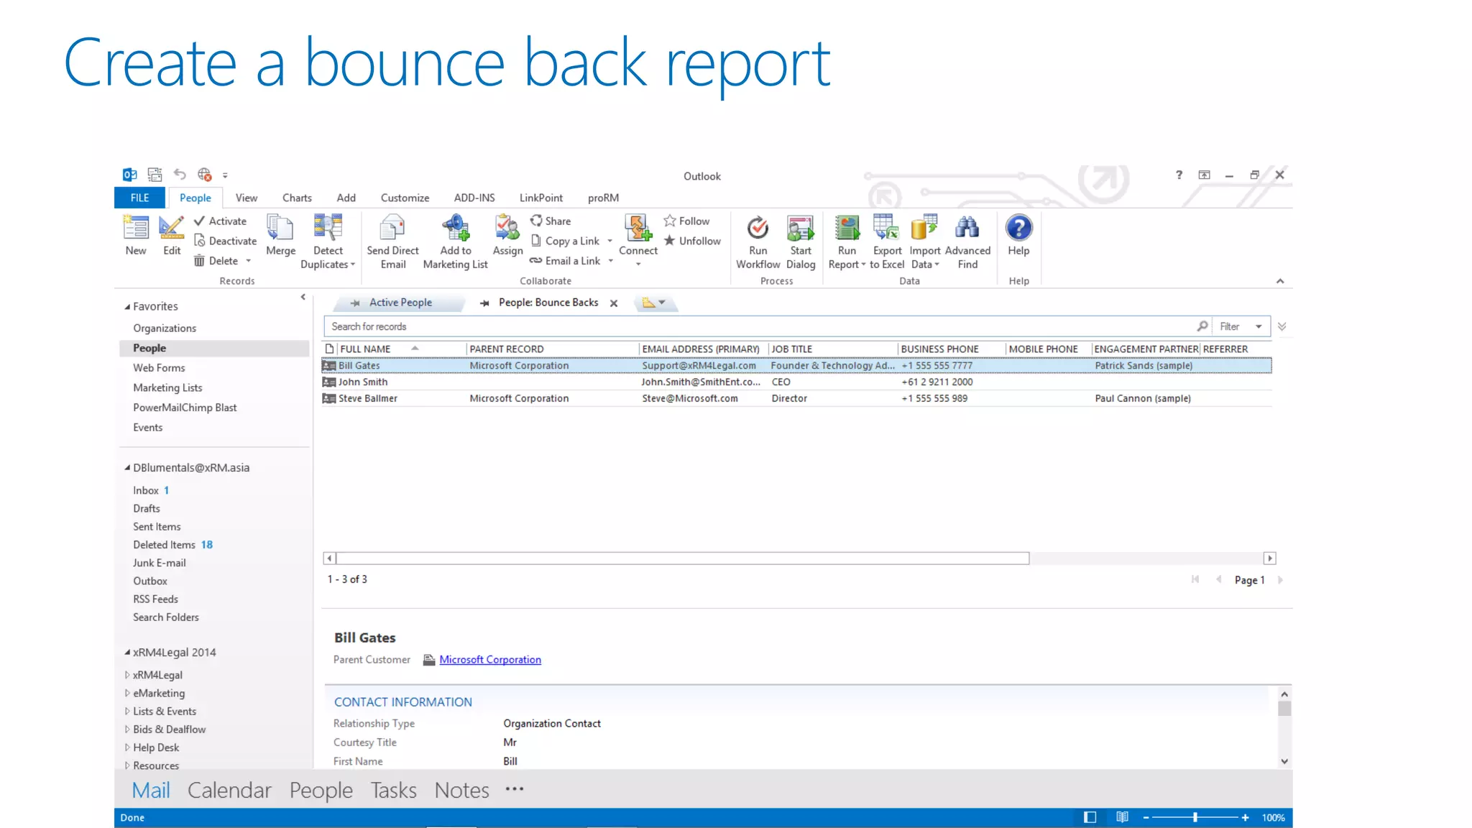Image resolution: width=1472 pixels, height=828 pixels.
Task: Open the Inbox mail folder
Action: pyautogui.click(x=145, y=490)
